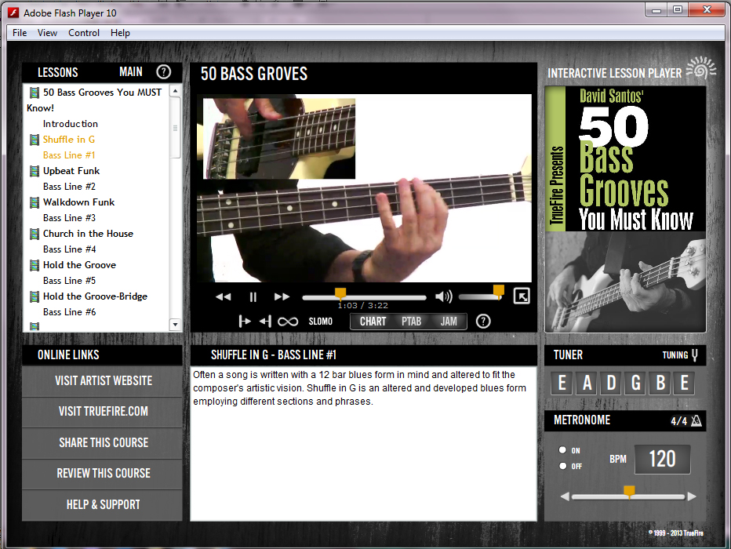Image resolution: width=731 pixels, height=549 pixels.
Task: Set loop start point marker
Action: 245,321
